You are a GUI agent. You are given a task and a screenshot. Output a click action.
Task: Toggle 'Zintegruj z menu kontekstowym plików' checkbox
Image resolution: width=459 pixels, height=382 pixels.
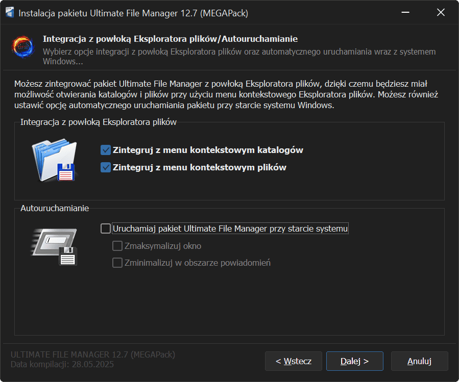[x=106, y=167]
